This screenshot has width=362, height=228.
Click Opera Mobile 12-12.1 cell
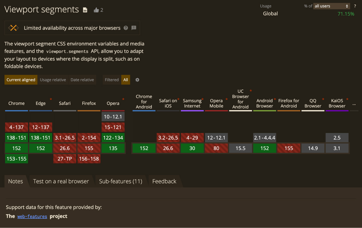[216, 138]
